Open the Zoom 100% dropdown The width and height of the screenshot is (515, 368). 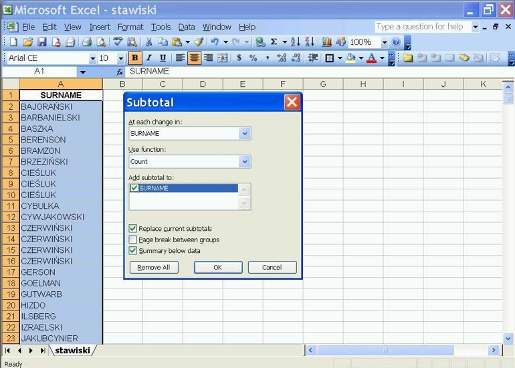pyautogui.click(x=385, y=42)
